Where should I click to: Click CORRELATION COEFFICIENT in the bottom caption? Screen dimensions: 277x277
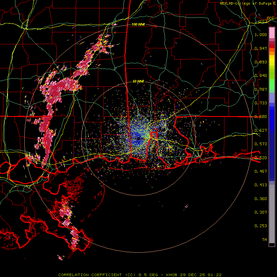click(90, 275)
